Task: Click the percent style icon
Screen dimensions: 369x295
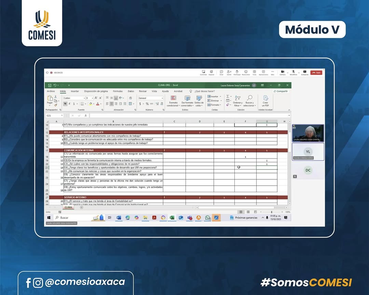Action: [147, 104]
